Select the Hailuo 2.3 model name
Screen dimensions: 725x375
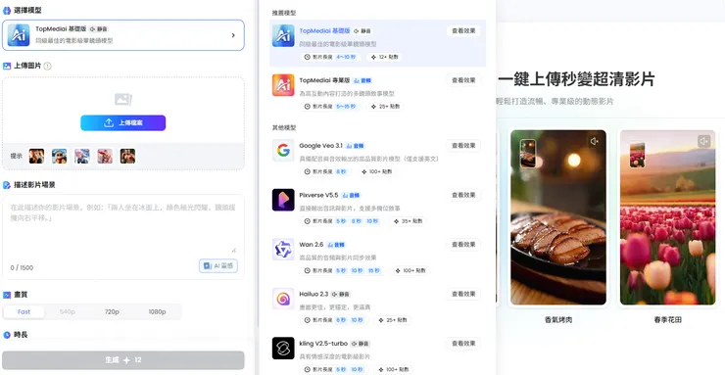tap(314, 294)
